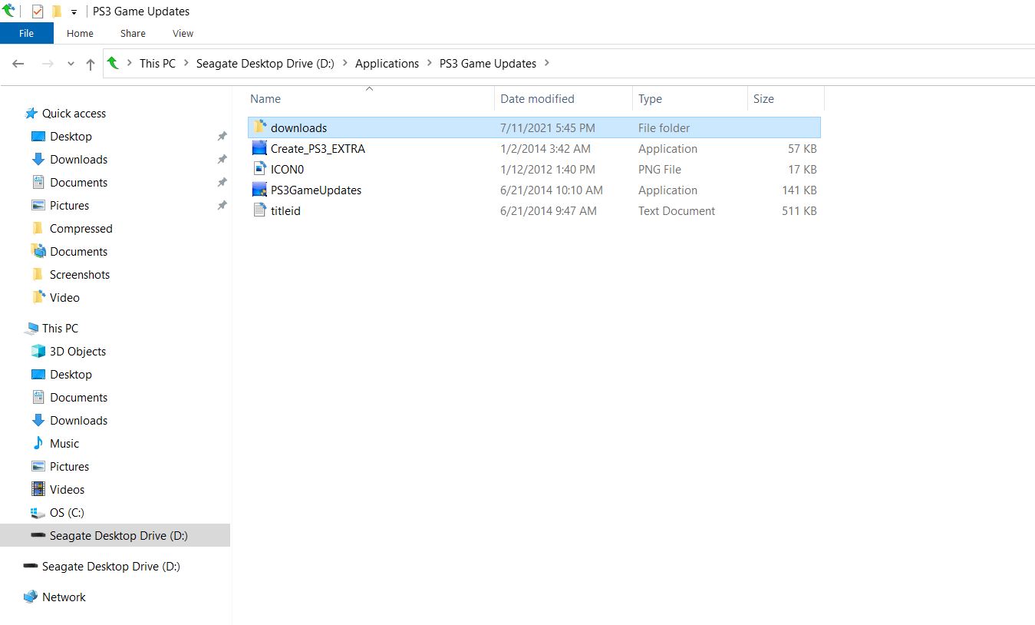Expand the chevron after PS3 Game Updates breadcrumb
1035x625 pixels.
547,63
